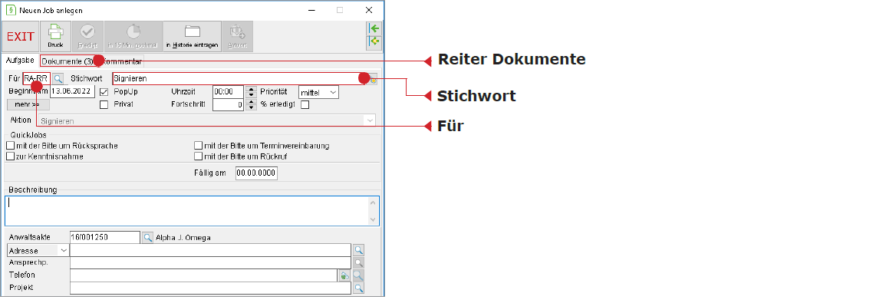Click the small icon at the end of the Stichwort field
886x303 pixels.
pyautogui.click(x=374, y=80)
